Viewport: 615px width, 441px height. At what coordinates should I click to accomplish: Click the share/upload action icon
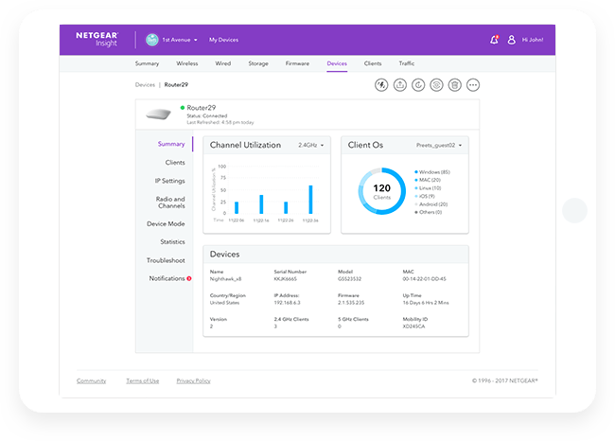pyautogui.click(x=399, y=85)
